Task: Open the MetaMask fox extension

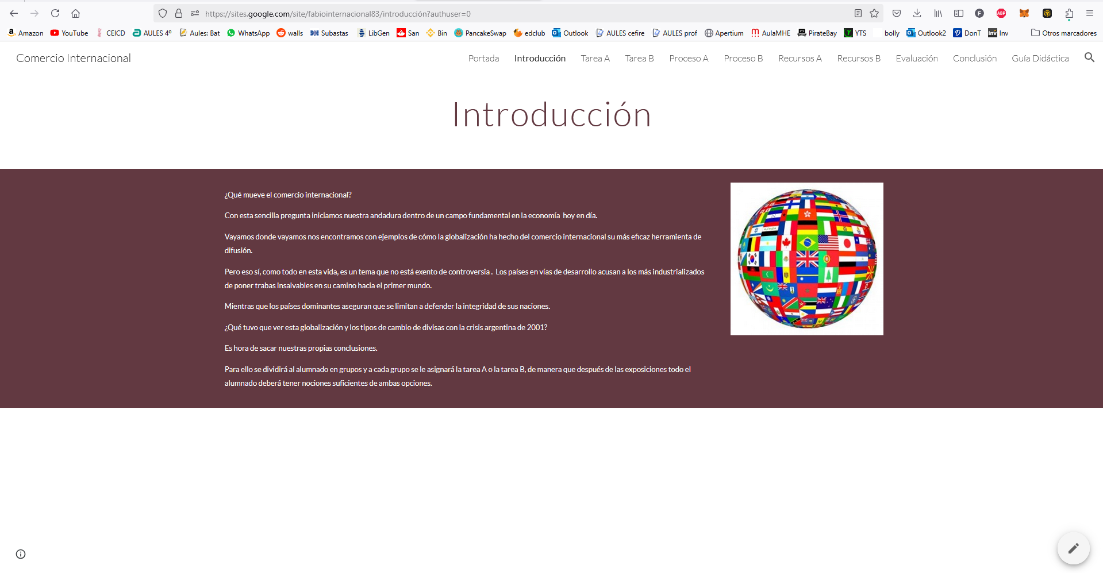Action: click(x=1024, y=13)
